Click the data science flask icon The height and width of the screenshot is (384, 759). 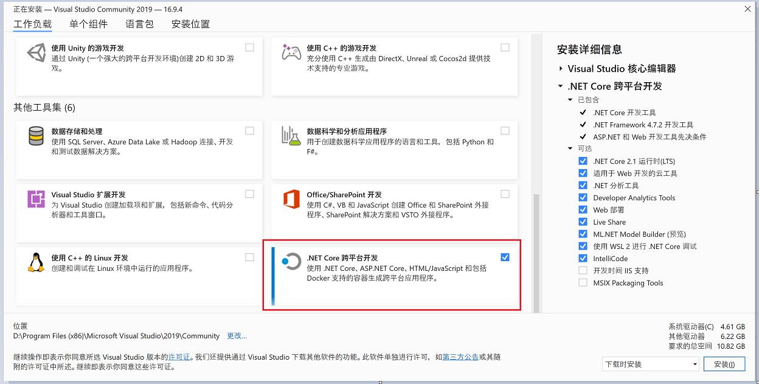(291, 136)
